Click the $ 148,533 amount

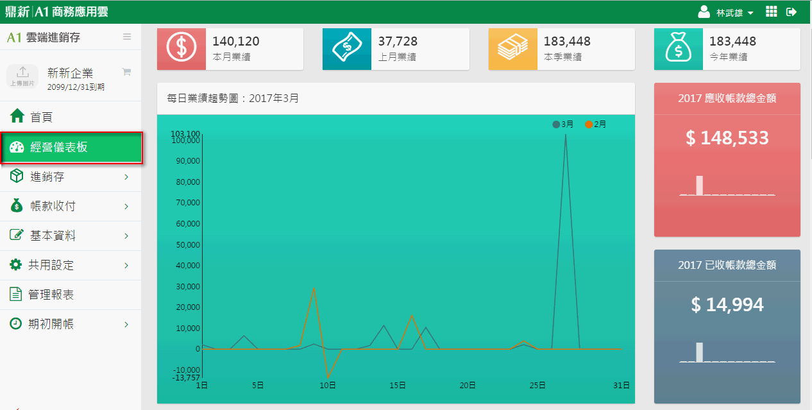coord(727,137)
